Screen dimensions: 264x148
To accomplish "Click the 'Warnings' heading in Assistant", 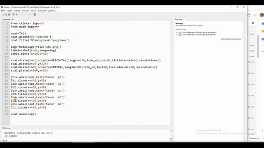I will click(x=179, y=23).
